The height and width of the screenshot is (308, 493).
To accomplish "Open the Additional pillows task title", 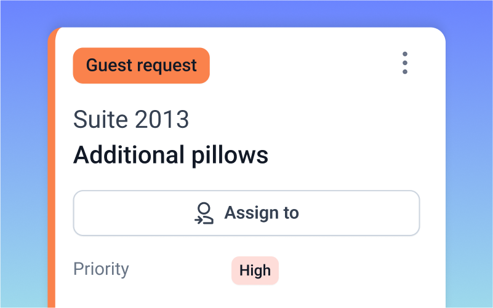I will tap(170, 155).
